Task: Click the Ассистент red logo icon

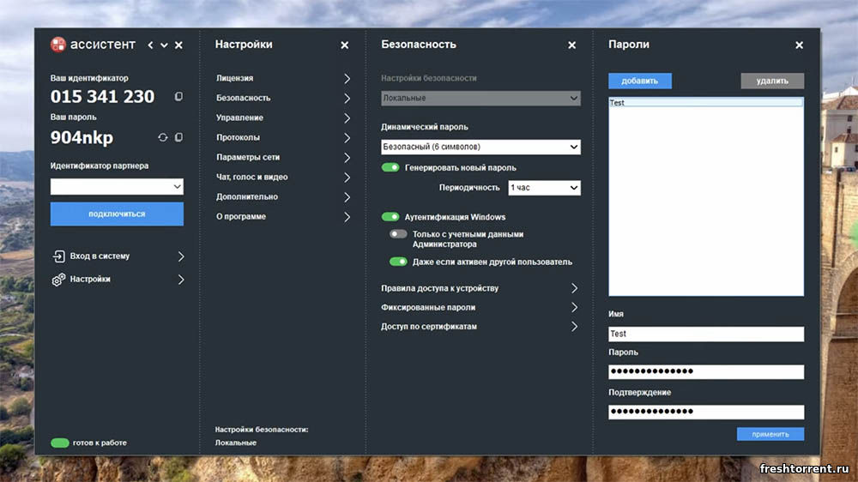Action: tap(57, 45)
